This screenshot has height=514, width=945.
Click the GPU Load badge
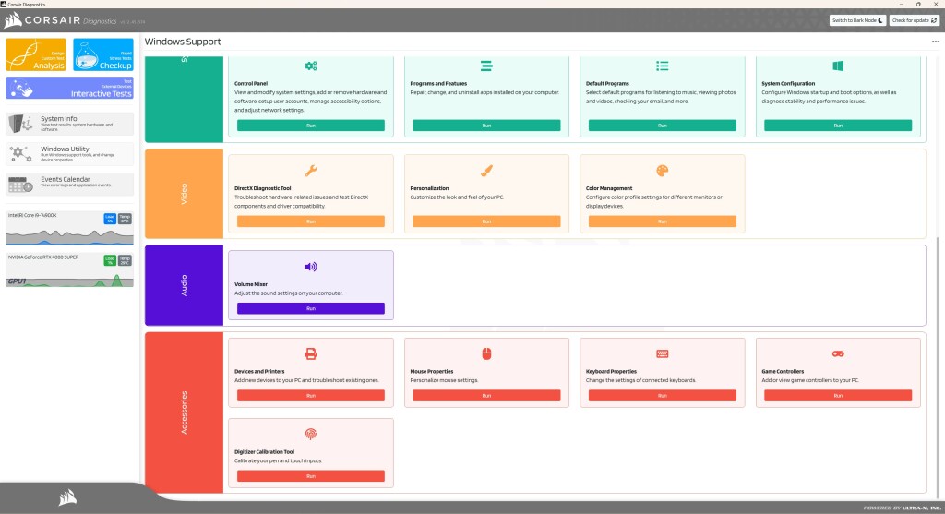coord(110,260)
